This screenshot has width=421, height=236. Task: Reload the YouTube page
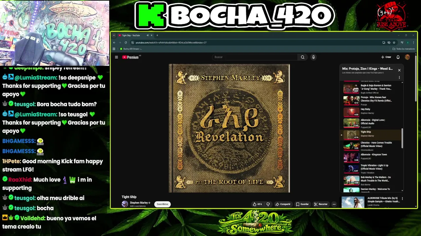pyautogui.click(x=126, y=43)
